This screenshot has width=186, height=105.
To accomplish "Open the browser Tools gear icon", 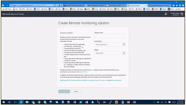I will pyautogui.click(x=180, y=6).
